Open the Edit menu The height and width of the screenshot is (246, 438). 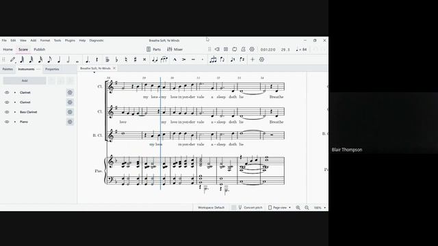click(x=13, y=40)
